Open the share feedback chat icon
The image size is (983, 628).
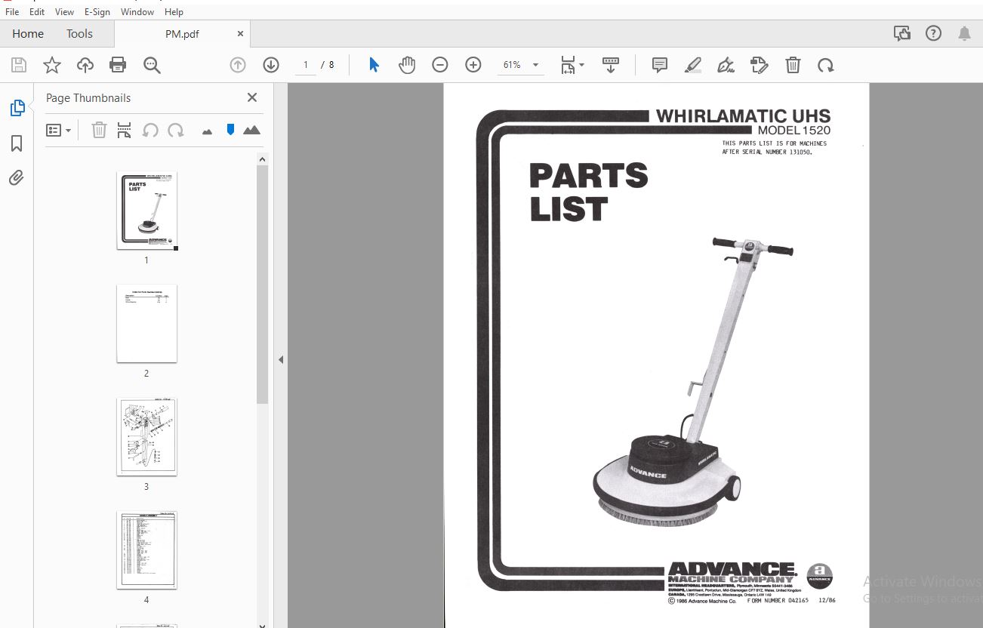[901, 33]
